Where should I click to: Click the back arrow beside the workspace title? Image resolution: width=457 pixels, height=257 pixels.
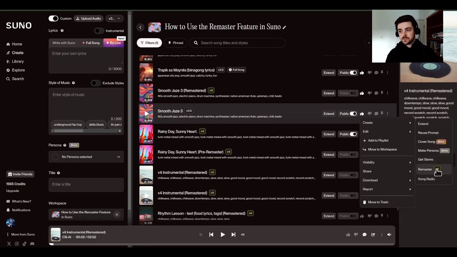[x=140, y=27]
